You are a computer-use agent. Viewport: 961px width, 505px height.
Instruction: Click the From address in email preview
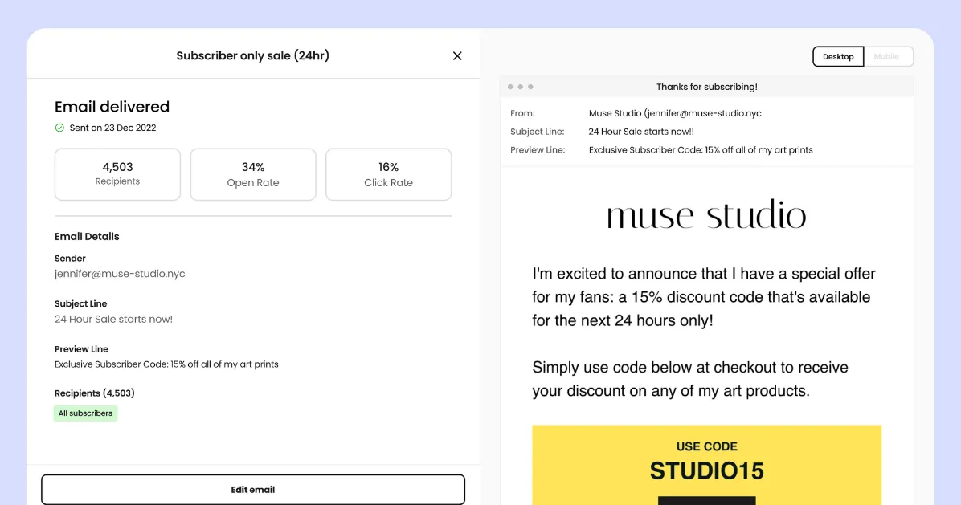675,113
